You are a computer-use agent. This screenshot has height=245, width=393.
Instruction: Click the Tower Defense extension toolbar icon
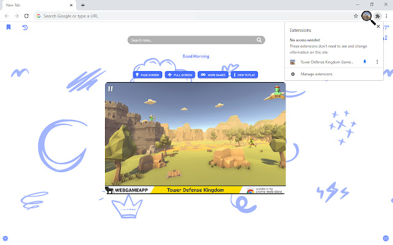point(367,16)
